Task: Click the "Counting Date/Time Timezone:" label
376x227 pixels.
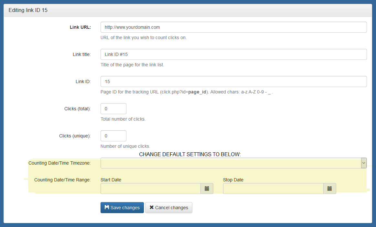Action: [x=59, y=163]
